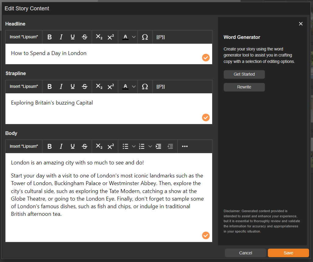Screen dimensions: 313x262
Task: Click Bold icon in Headline toolbar
Action: [50, 37]
